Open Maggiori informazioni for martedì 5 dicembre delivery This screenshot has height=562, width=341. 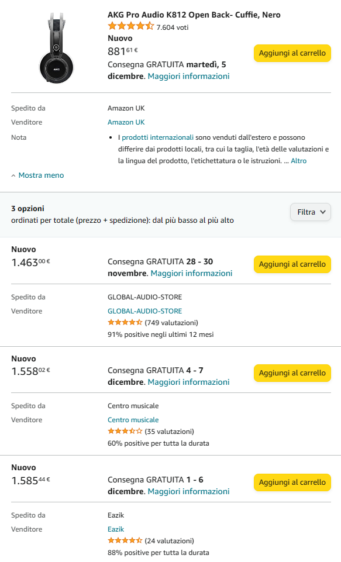pos(188,77)
